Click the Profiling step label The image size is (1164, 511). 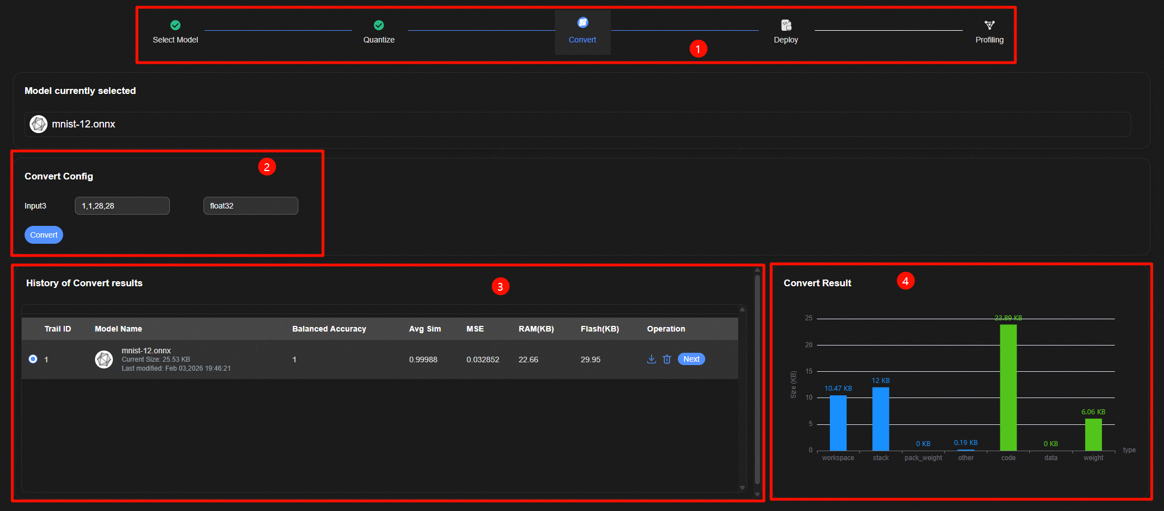[x=989, y=40]
